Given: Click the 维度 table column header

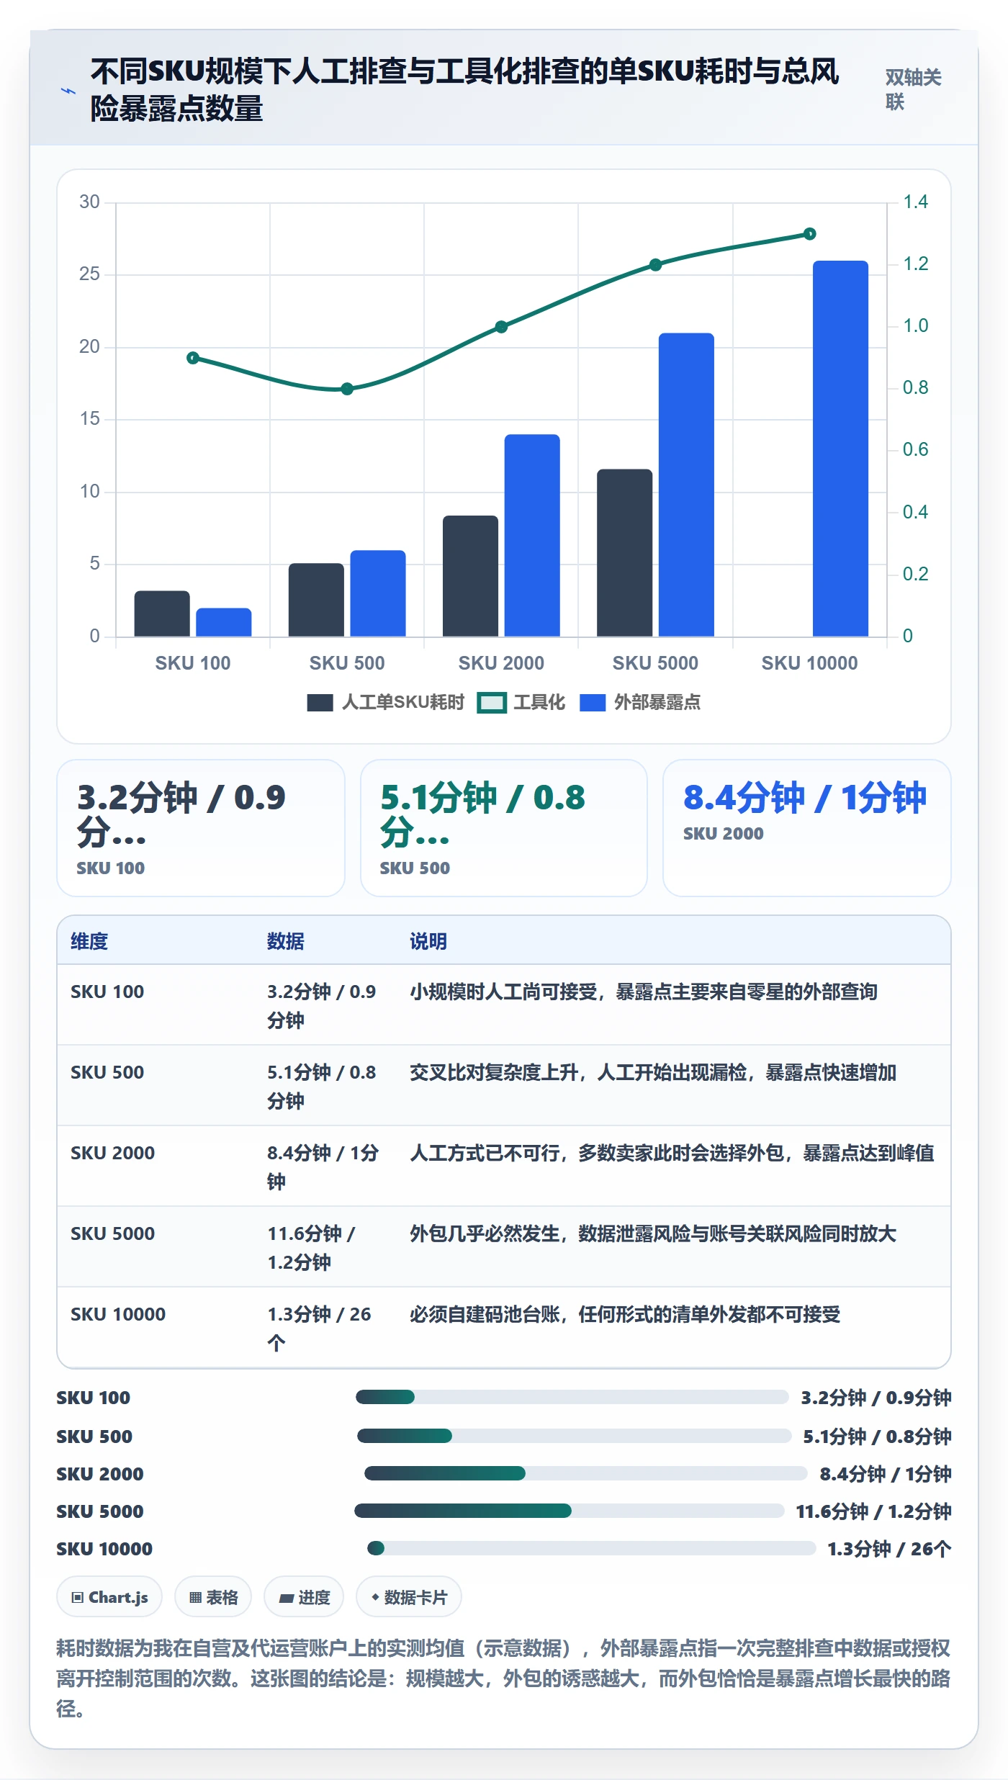Looking at the screenshot, I should [89, 941].
